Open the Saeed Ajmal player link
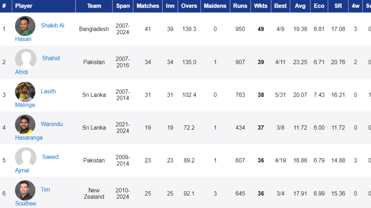 pos(50,157)
